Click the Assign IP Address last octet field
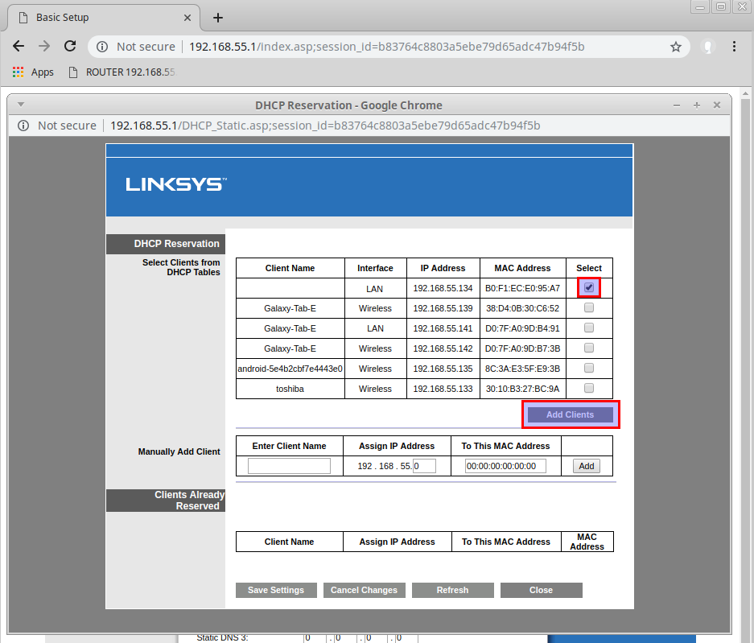 [424, 466]
